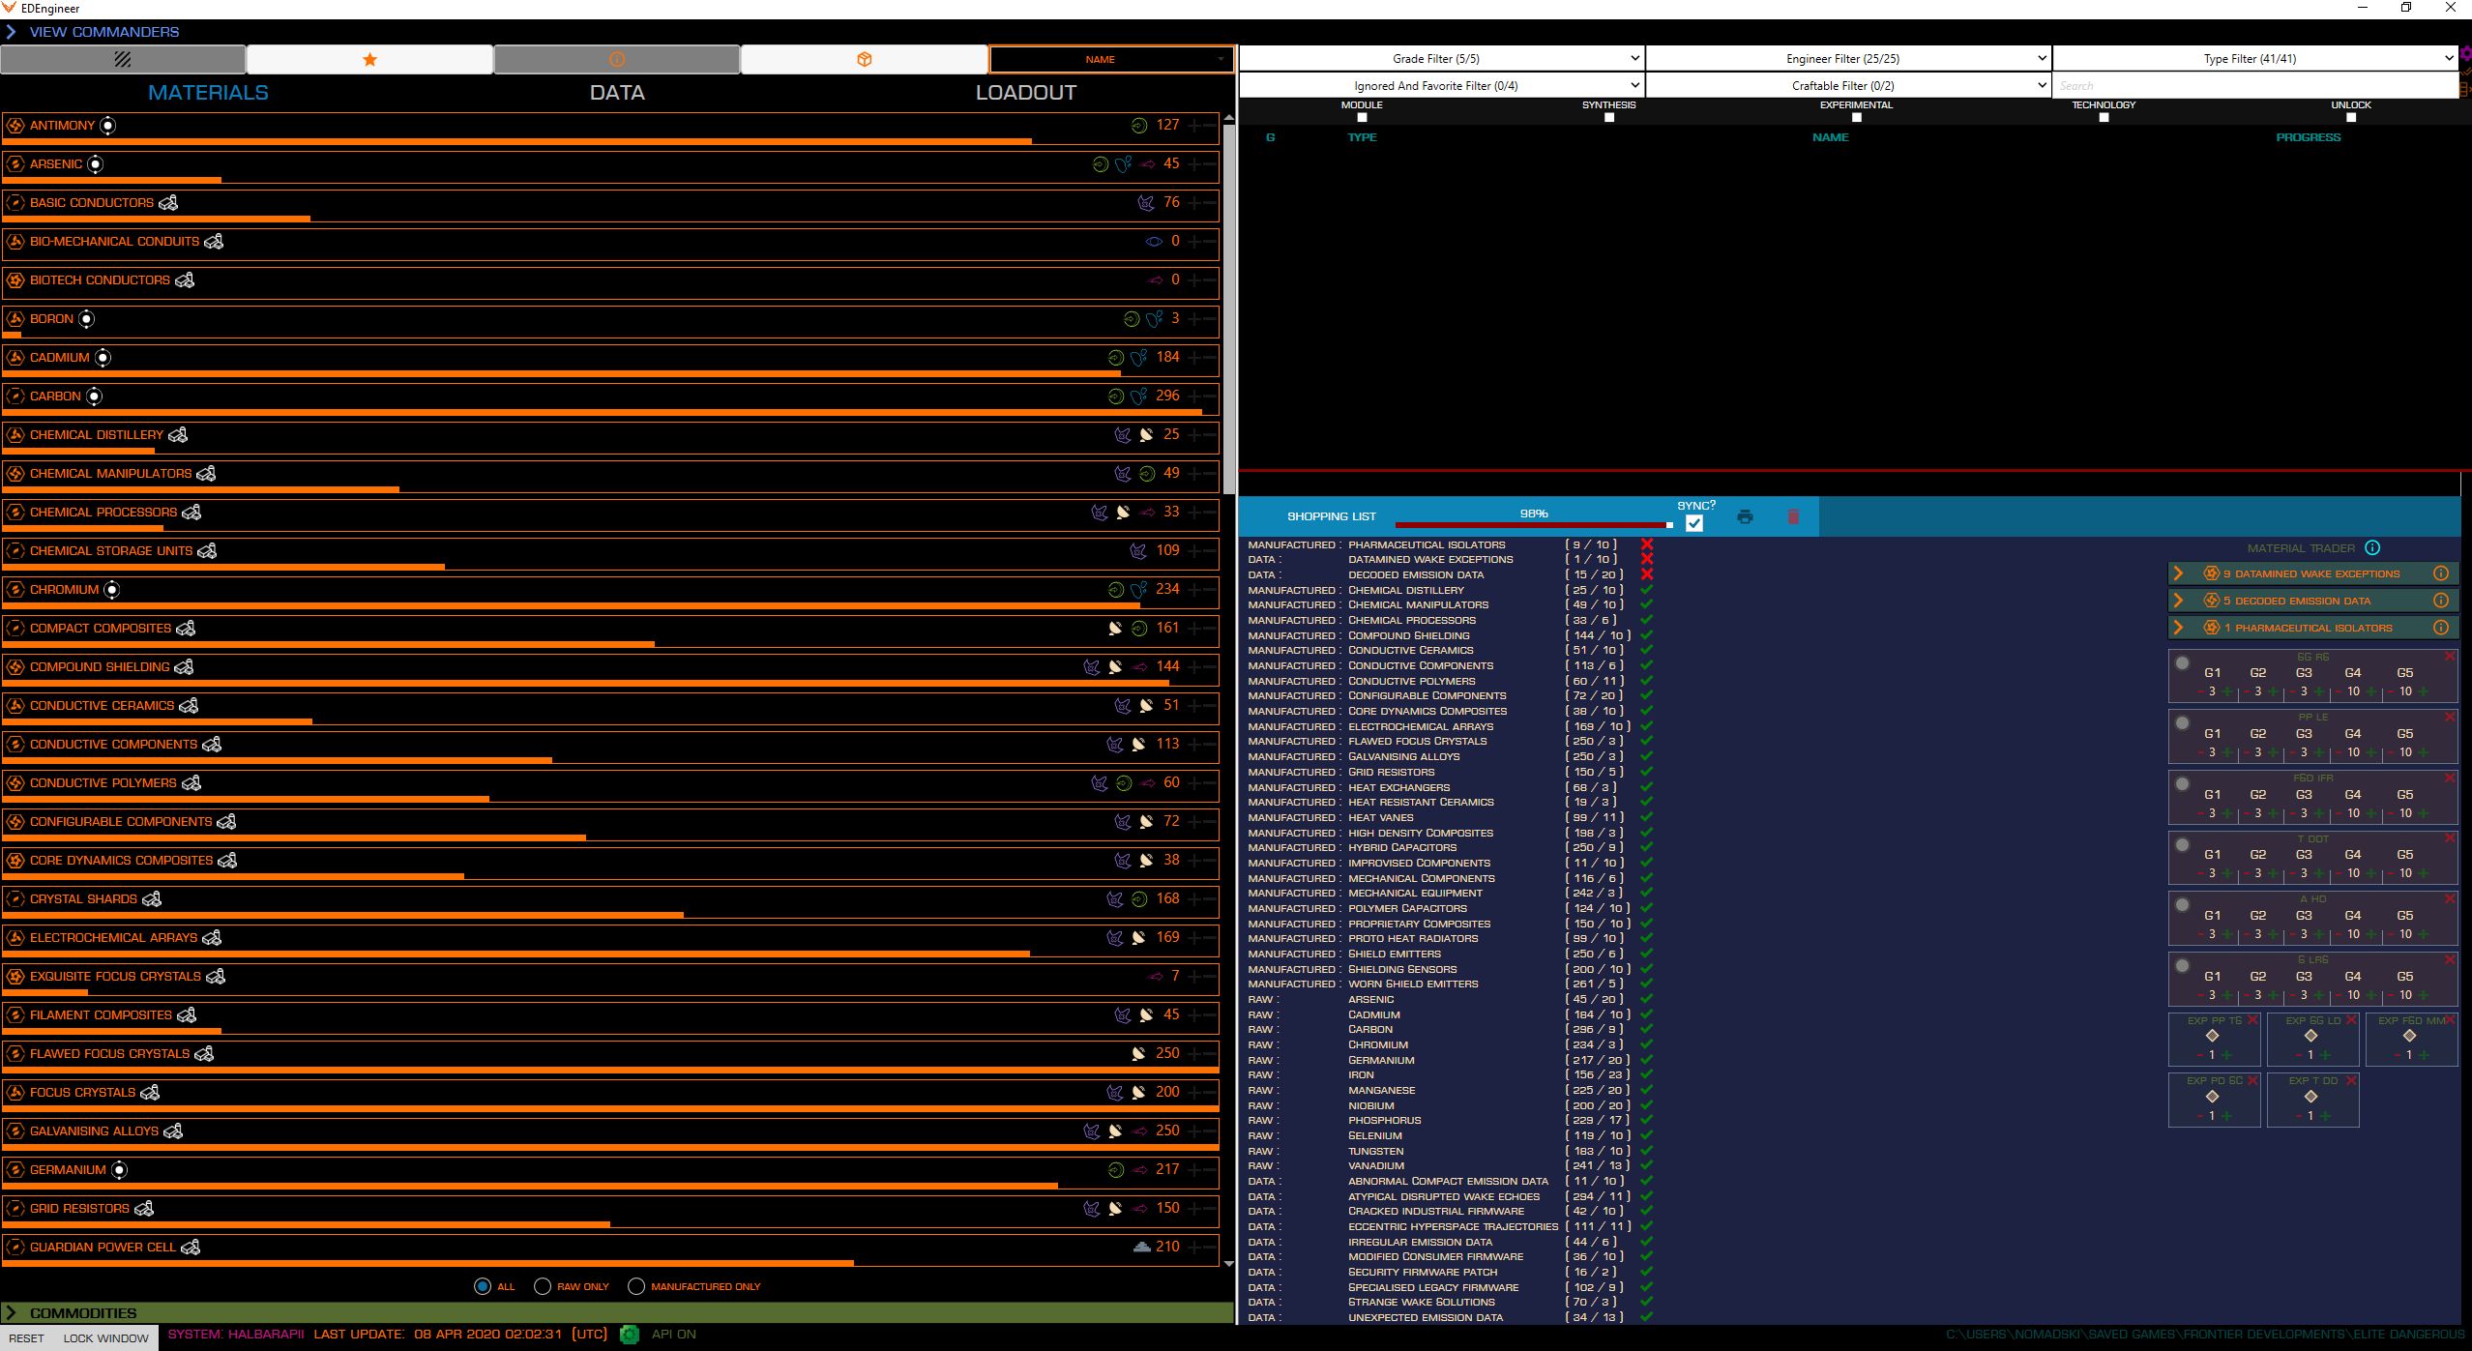Screen dimensions: 2472x1351
Task: Uncheck the Sync checkbox in shopping list
Action: (1694, 523)
